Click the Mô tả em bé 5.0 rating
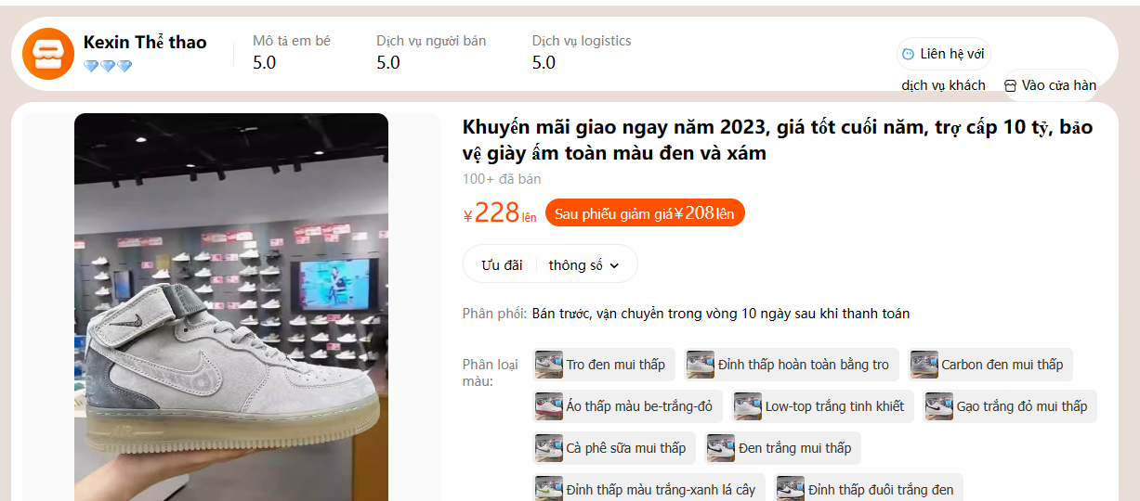This screenshot has width=1140, height=501. coord(292,52)
